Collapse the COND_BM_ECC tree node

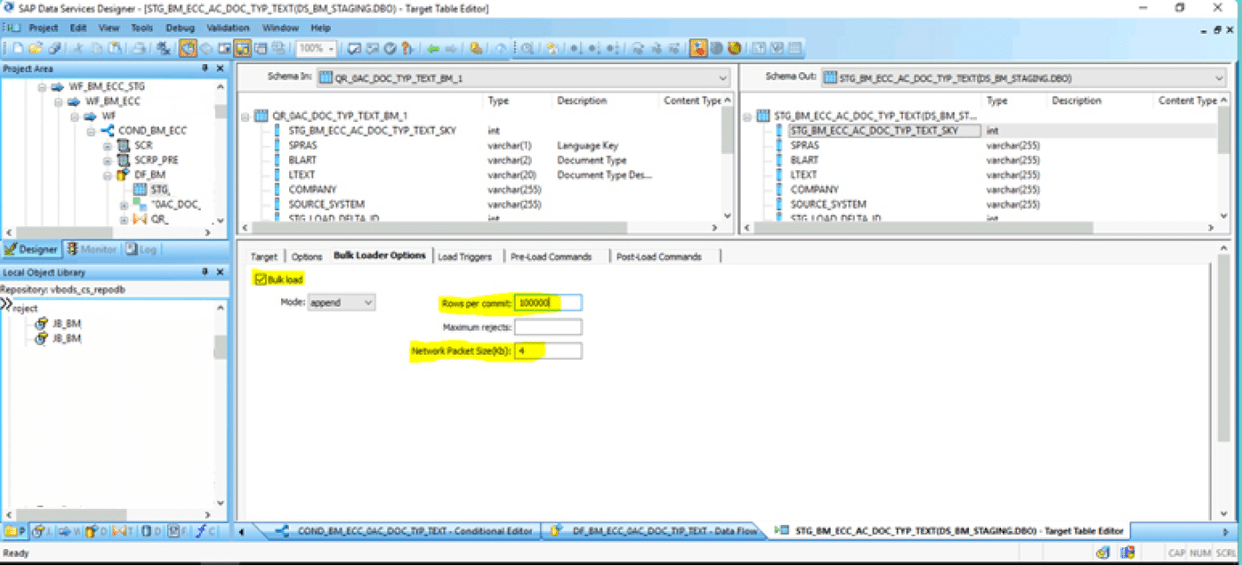91,130
